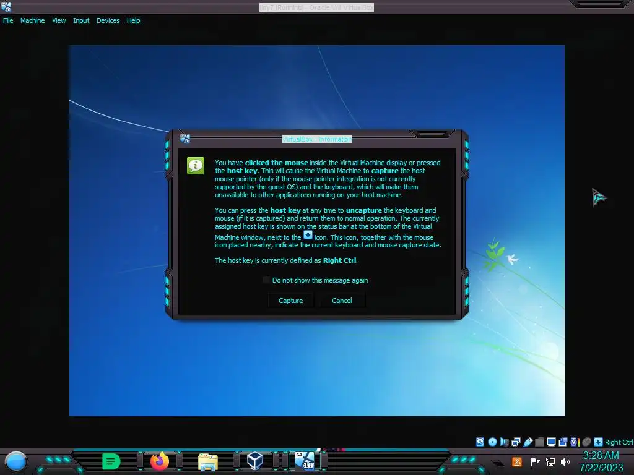The height and width of the screenshot is (475, 634).
Task: Open VirtualBox Manager cube on taskbar
Action: (255, 461)
